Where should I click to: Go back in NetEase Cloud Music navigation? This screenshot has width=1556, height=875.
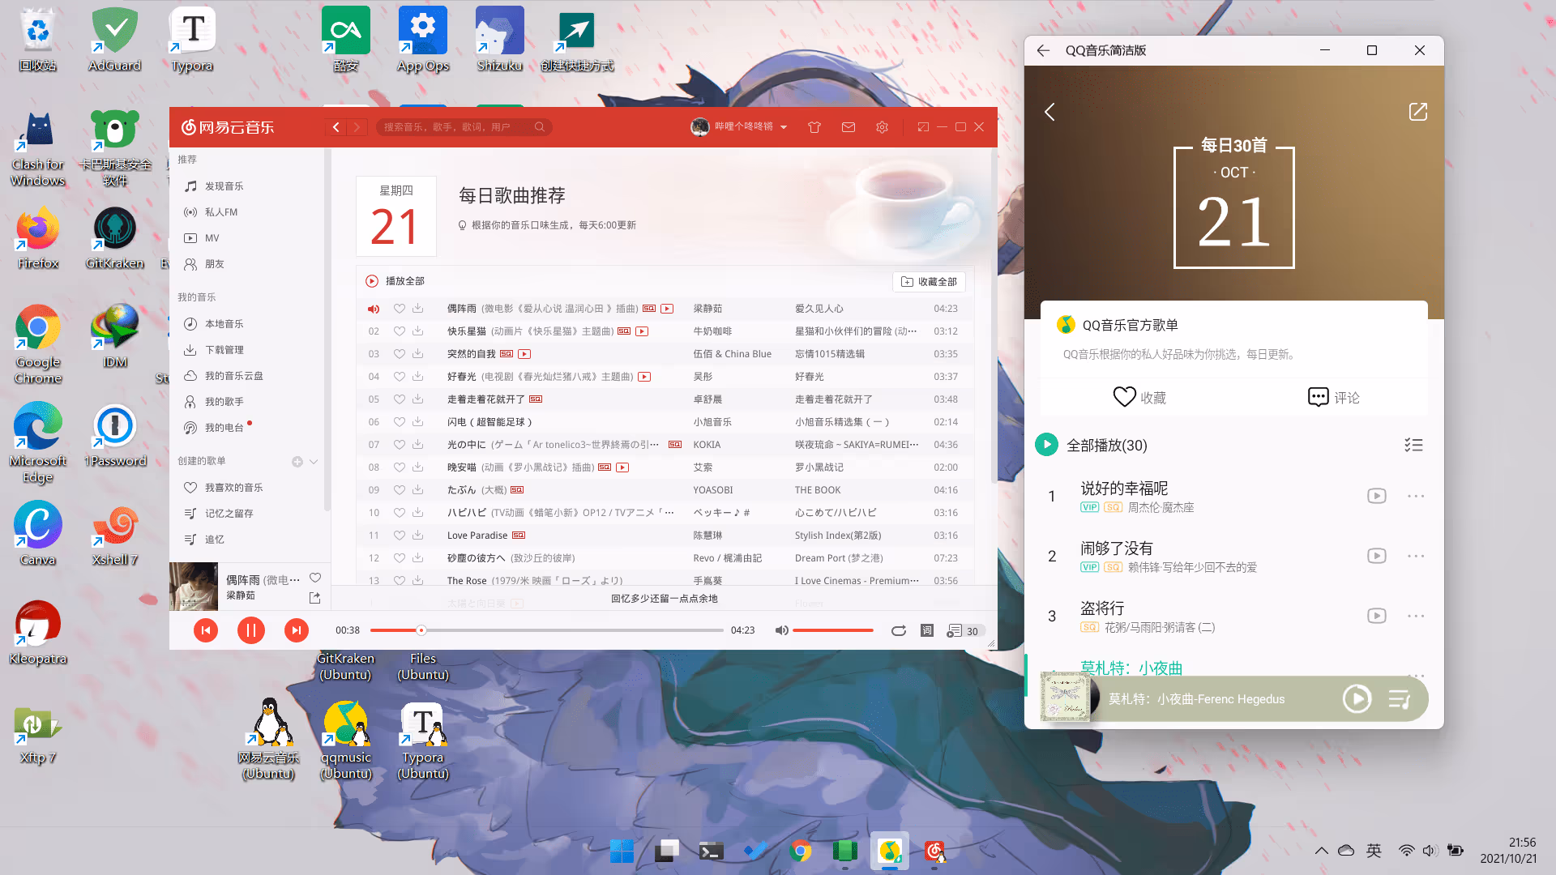(x=336, y=127)
